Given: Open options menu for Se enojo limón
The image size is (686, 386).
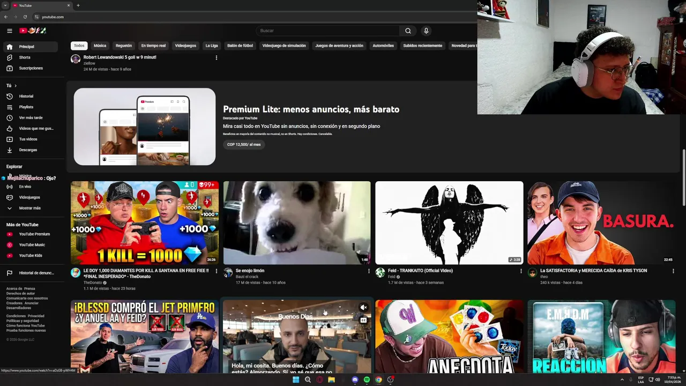Looking at the screenshot, I should coord(369,271).
